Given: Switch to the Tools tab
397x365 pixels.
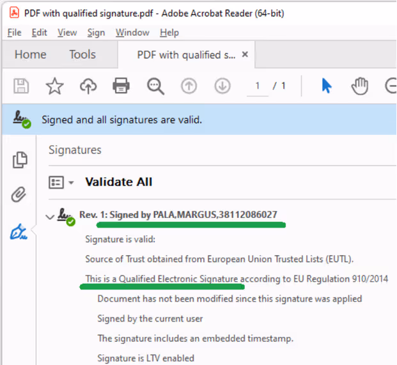Looking at the screenshot, I should 82,54.
